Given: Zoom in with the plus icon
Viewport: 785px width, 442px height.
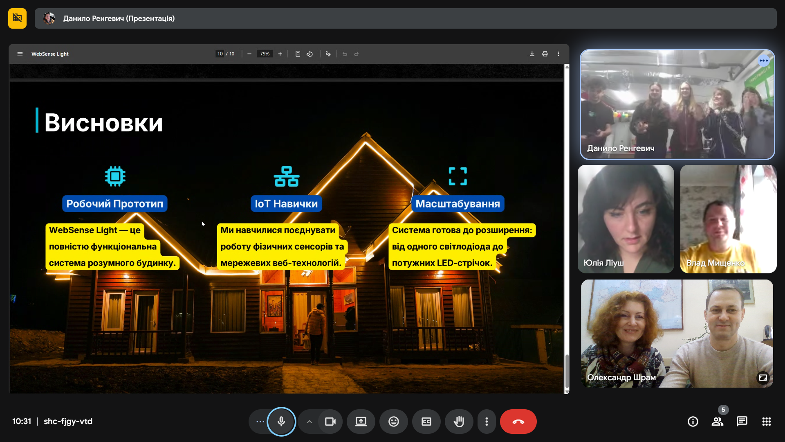Looking at the screenshot, I should [x=280, y=54].
